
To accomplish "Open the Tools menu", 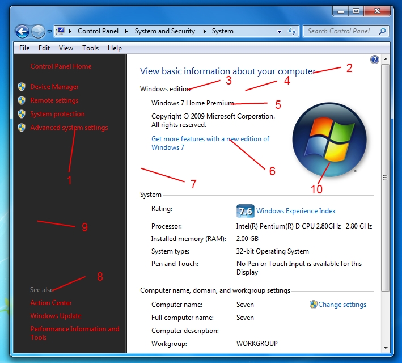I will point(90,48).
